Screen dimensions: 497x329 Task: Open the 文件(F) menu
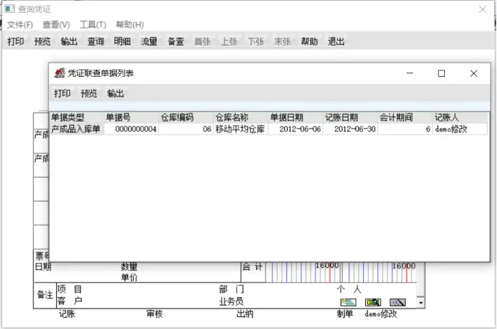(20, 25)
